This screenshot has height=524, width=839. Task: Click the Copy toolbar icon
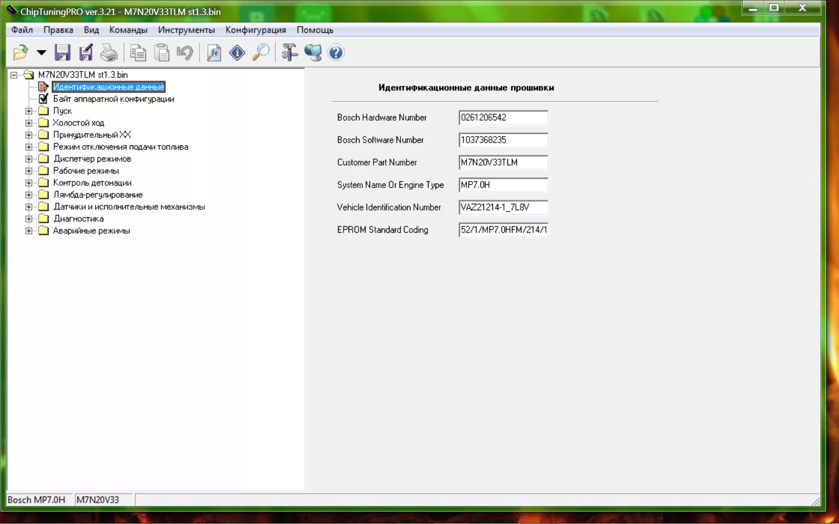click(138, 52)
